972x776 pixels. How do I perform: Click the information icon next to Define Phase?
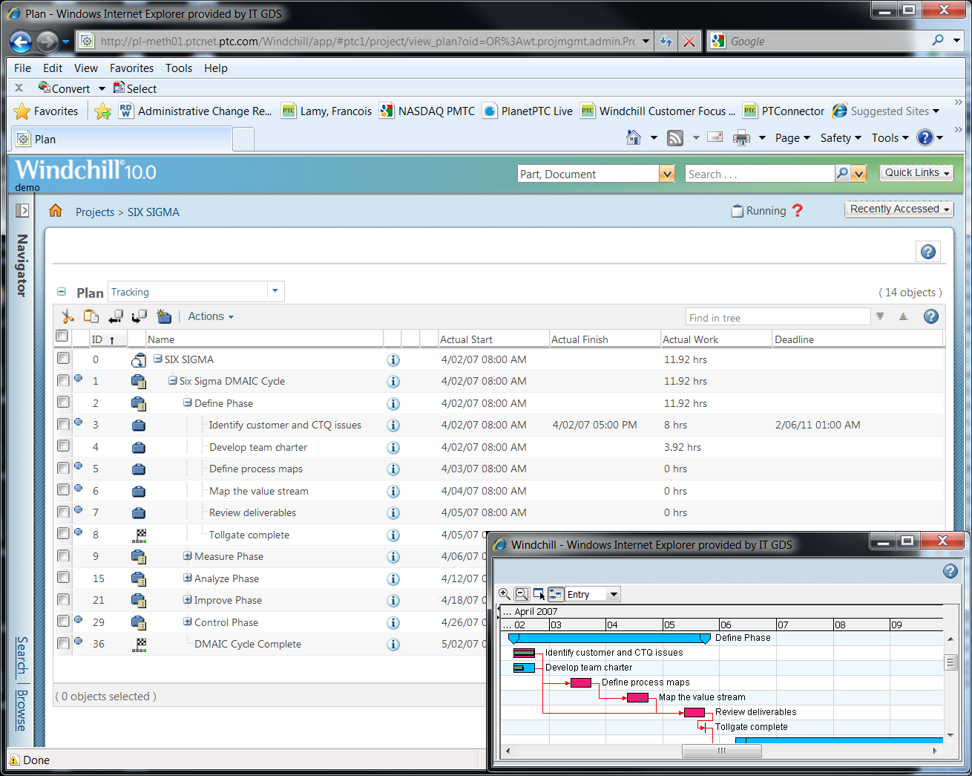[x=393, y=403]
